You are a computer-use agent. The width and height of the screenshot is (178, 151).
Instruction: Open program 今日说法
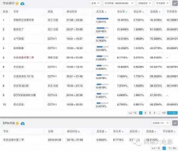click(19, 67)
